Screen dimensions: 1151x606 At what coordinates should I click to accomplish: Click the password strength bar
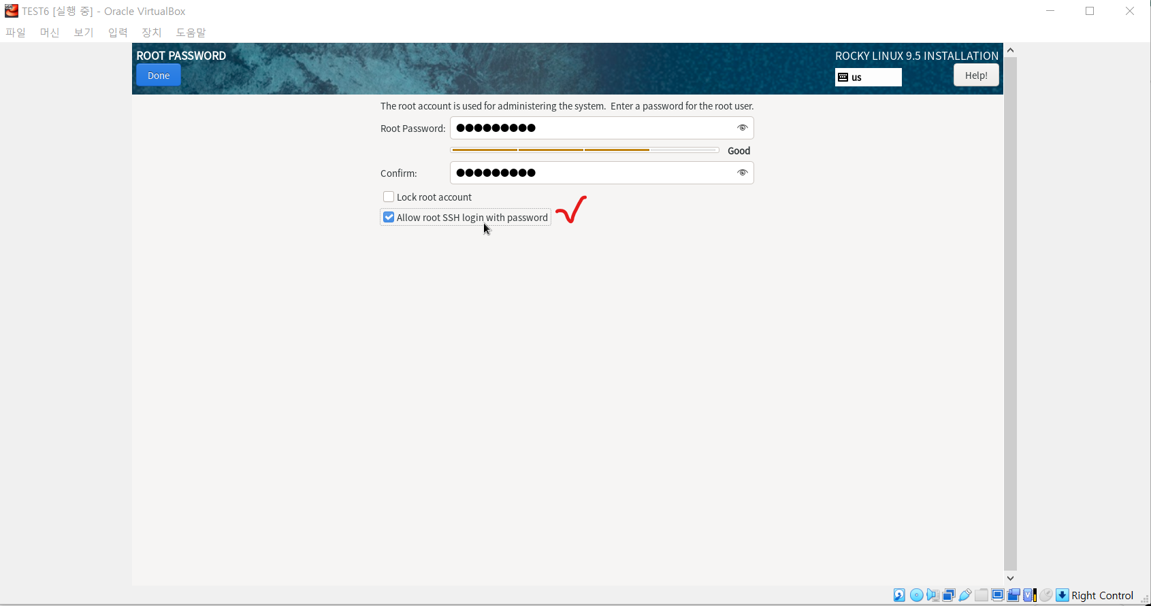pos(585,150)
